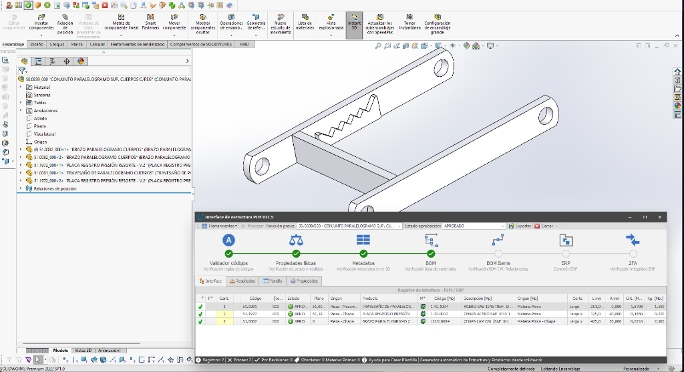Open DimXpertManager crosshair tab icon
Viewport: 684px width, 372px height.
pos(66,61)
